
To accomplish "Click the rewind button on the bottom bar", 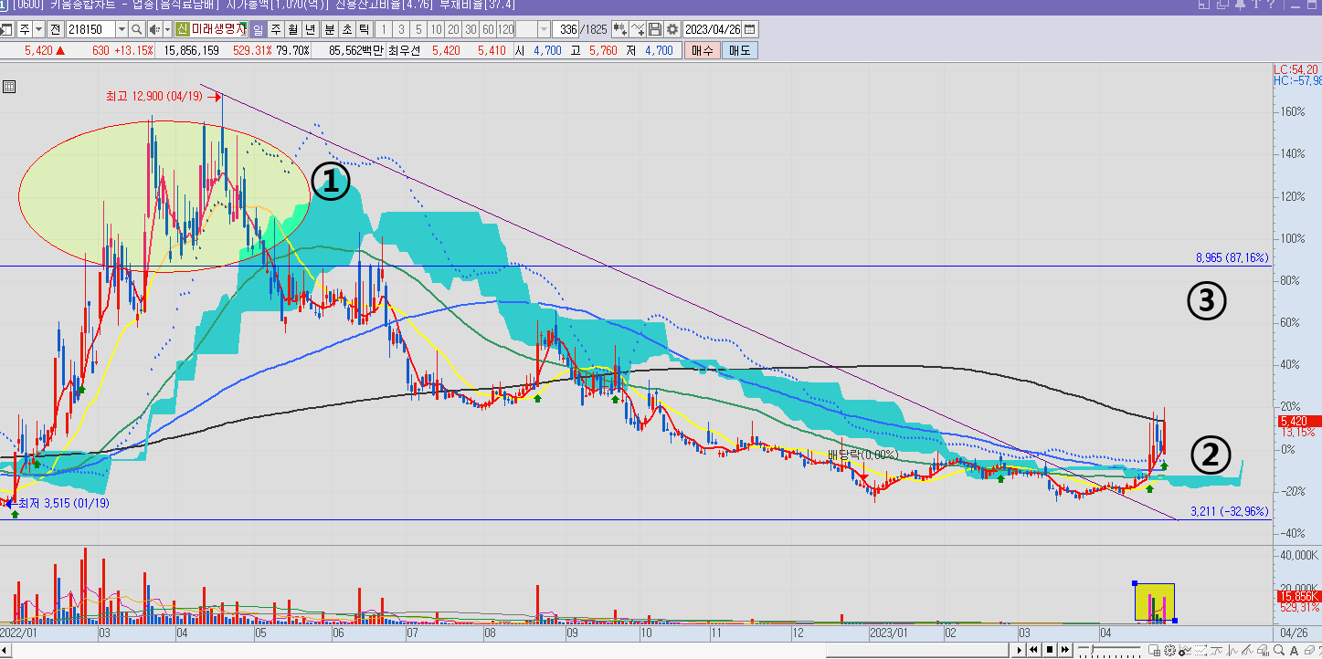I will (x=1034, y=650).
